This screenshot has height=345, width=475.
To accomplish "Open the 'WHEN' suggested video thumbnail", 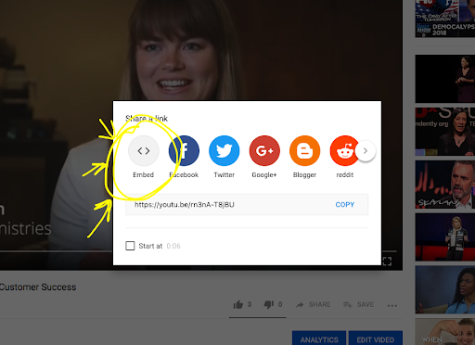I will tap(445, 332).
